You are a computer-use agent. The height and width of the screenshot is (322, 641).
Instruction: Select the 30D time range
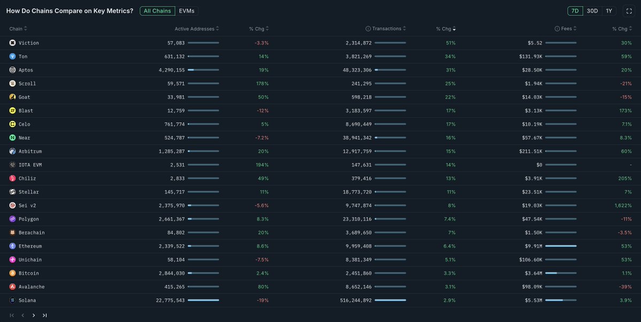click(592, 11)
